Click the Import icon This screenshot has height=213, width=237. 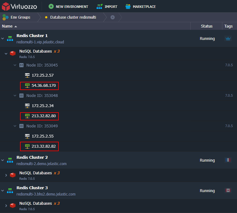(x=99, y=6)
